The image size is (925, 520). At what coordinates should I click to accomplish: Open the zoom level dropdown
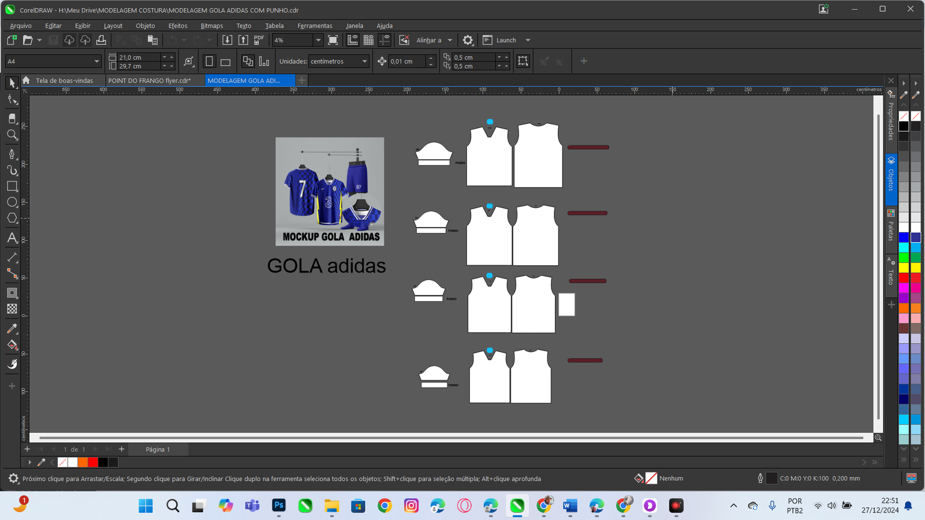coord(318,40)
